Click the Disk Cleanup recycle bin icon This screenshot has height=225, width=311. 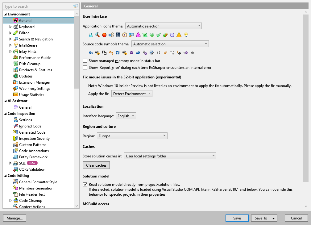[15, 64]
